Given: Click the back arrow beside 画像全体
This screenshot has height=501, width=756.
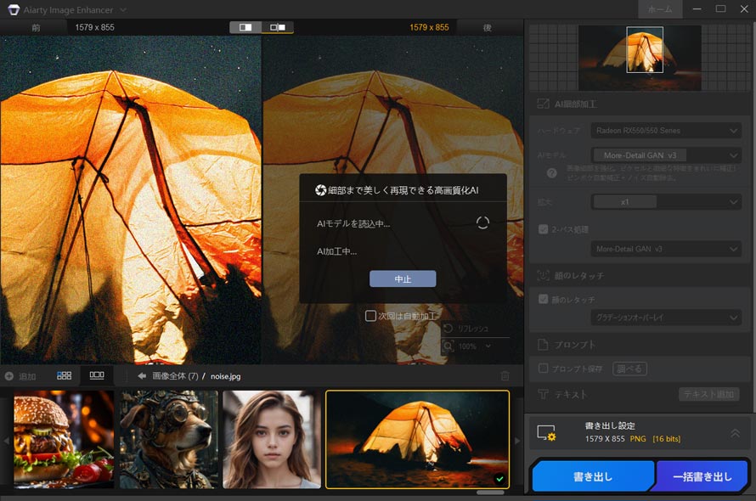Looking at the screenshot, I should 142,375.
